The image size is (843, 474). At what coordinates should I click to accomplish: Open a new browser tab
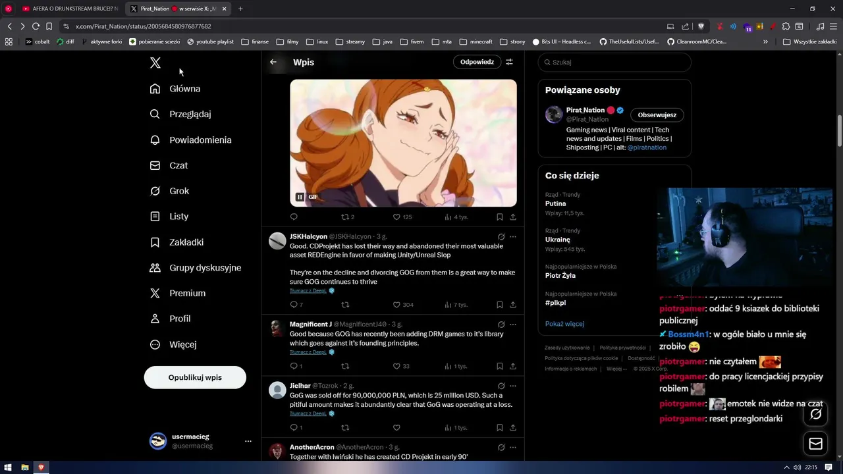(240, 9)
